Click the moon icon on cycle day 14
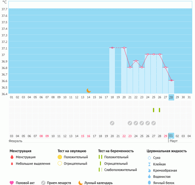Screen dimensions: 195x185 [x=89, y=90]
